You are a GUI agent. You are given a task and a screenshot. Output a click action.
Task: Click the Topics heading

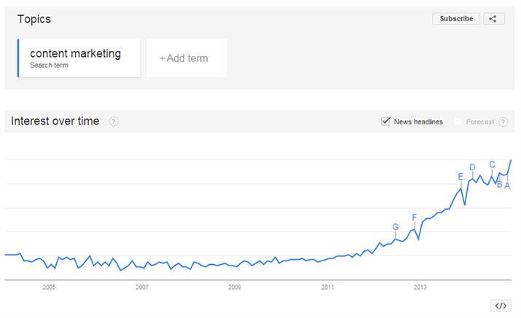(x=34, y=19)
